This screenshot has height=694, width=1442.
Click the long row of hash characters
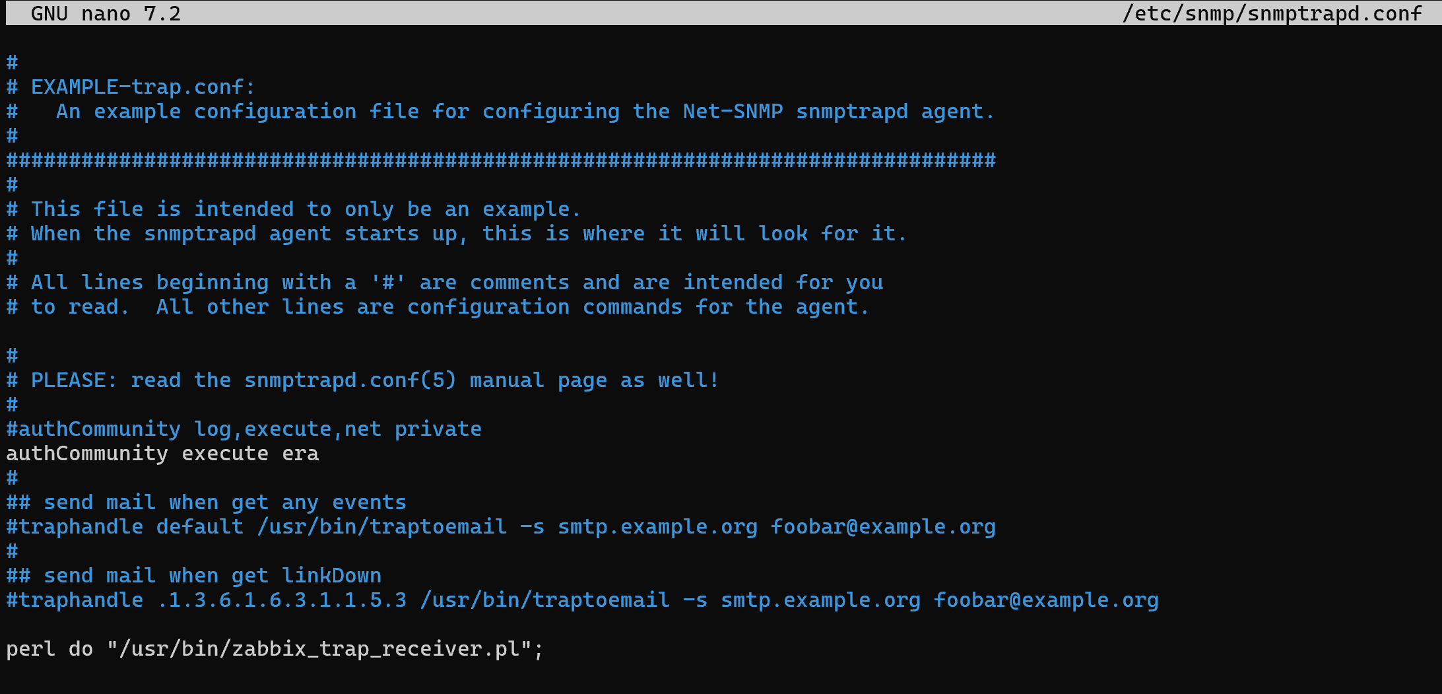click(500, 160)
